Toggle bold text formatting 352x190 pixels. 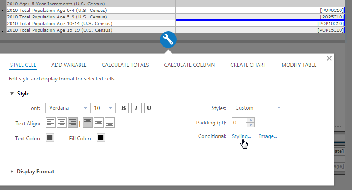coord(123,108)
